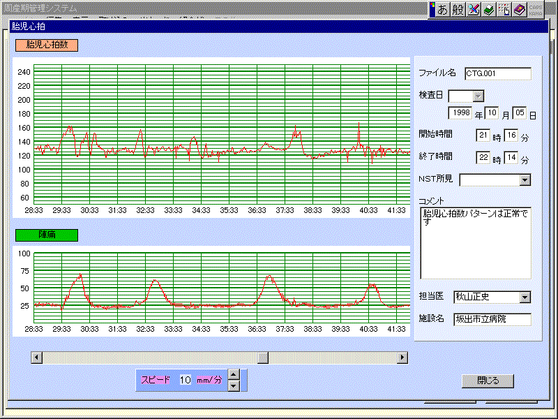Click the 胎児心拍 window title bar
Viewport: 558px width, 419px height.
click(278, 26)
